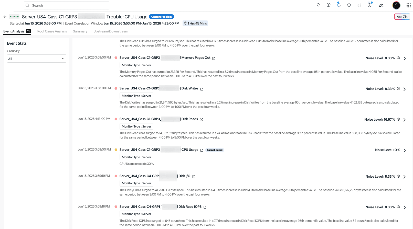
Task: Click Monitor Type Server tag under Memory Pages Out
Action: pyautogui.click(x=136, y=65)
